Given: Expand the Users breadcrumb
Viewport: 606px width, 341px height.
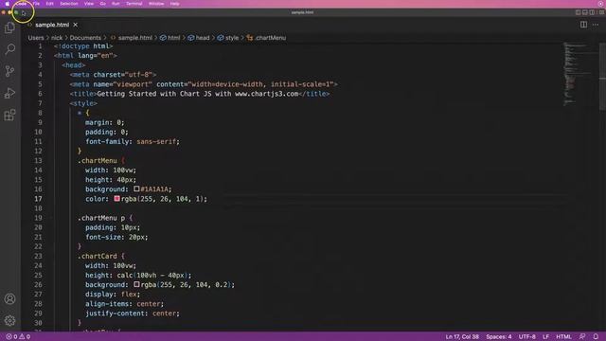Looking at the screenshot, I should 36,38.
